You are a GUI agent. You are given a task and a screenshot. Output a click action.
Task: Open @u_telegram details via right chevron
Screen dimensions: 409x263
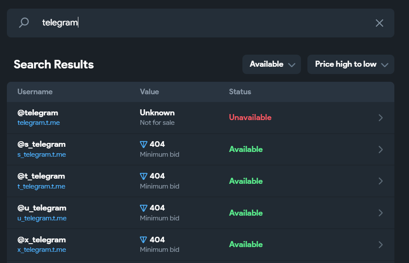380,213
